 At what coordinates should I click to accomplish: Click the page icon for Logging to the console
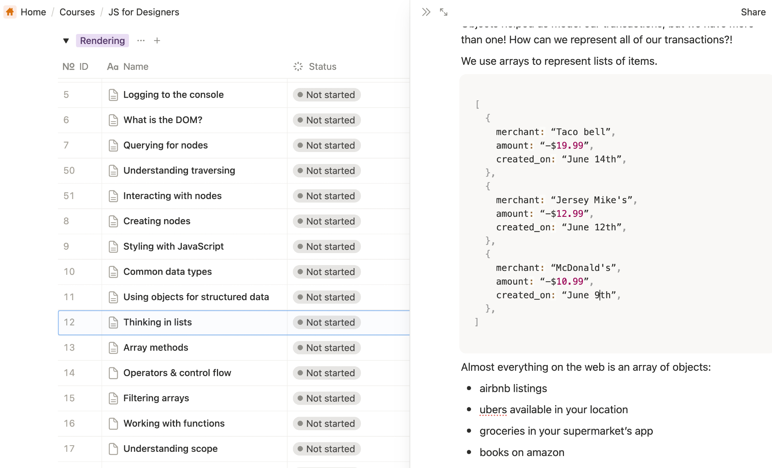(x=113, y=95)
